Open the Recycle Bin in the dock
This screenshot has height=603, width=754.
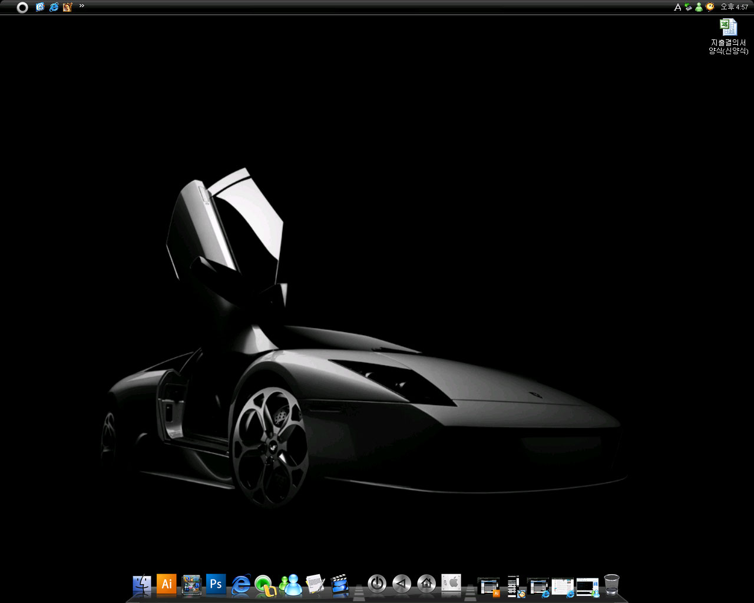pos(611,585)
